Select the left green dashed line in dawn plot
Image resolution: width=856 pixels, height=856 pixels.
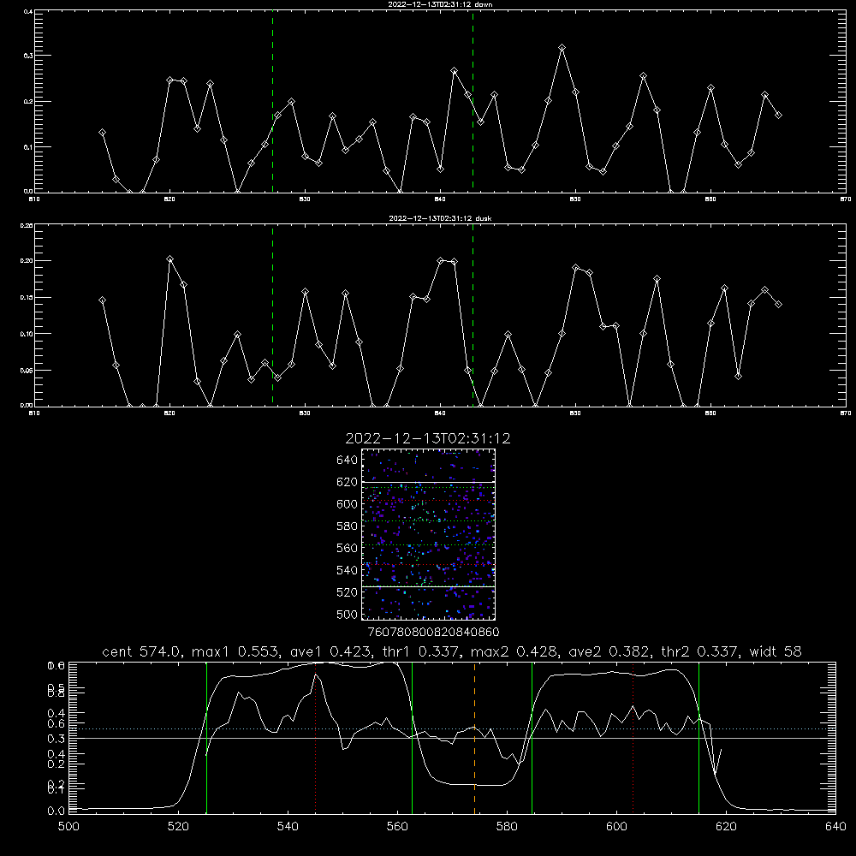[272, 101]
